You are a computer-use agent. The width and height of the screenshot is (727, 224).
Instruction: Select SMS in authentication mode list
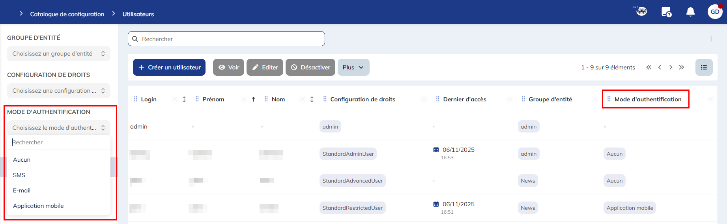coord(19,175)
